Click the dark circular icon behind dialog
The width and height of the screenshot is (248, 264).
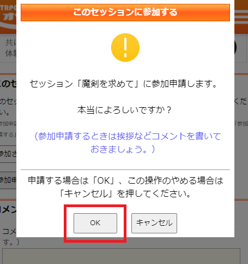(235, 48)
